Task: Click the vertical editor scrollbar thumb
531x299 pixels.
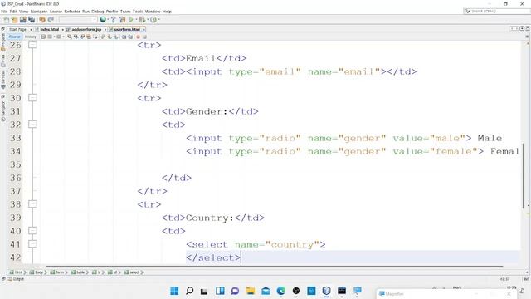Action: (x=524, y=175)
